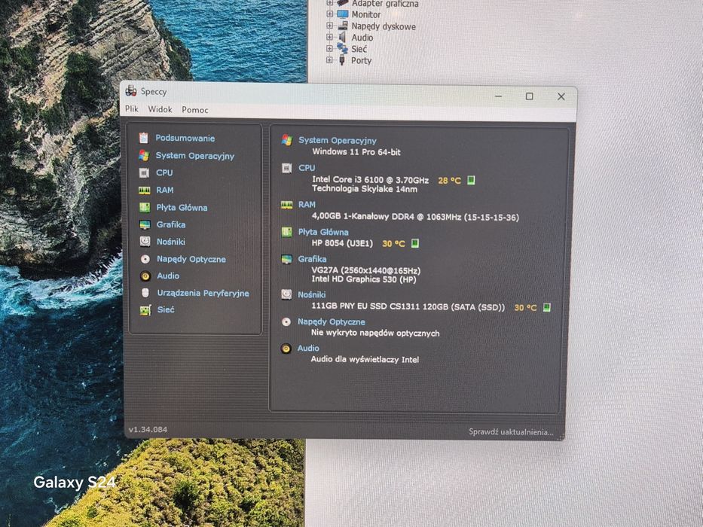This screenshot has width=703, height=527.
Task: Open Urządzenia Peryferyjne section label in sidebar
Action: 203,293
